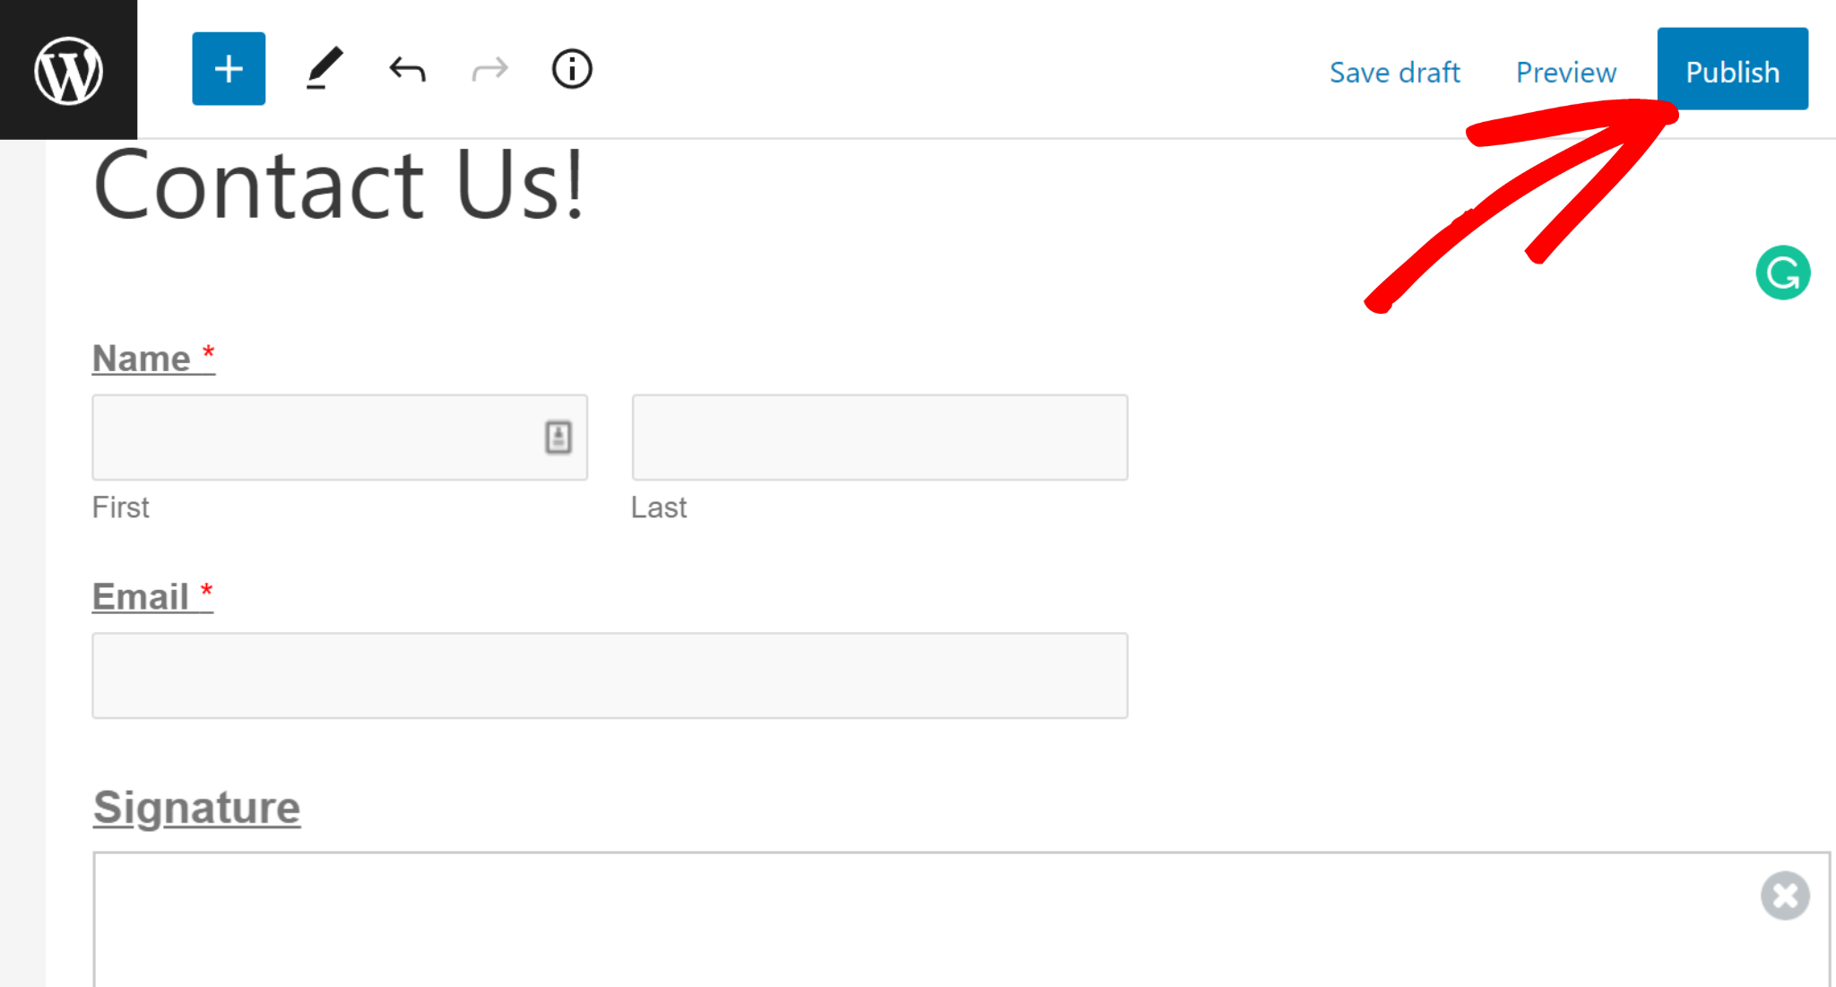The width and height of the screenshot is (1836, 987).
Task: Click the WordPress logo icon
Action: (x=71, y=71)
